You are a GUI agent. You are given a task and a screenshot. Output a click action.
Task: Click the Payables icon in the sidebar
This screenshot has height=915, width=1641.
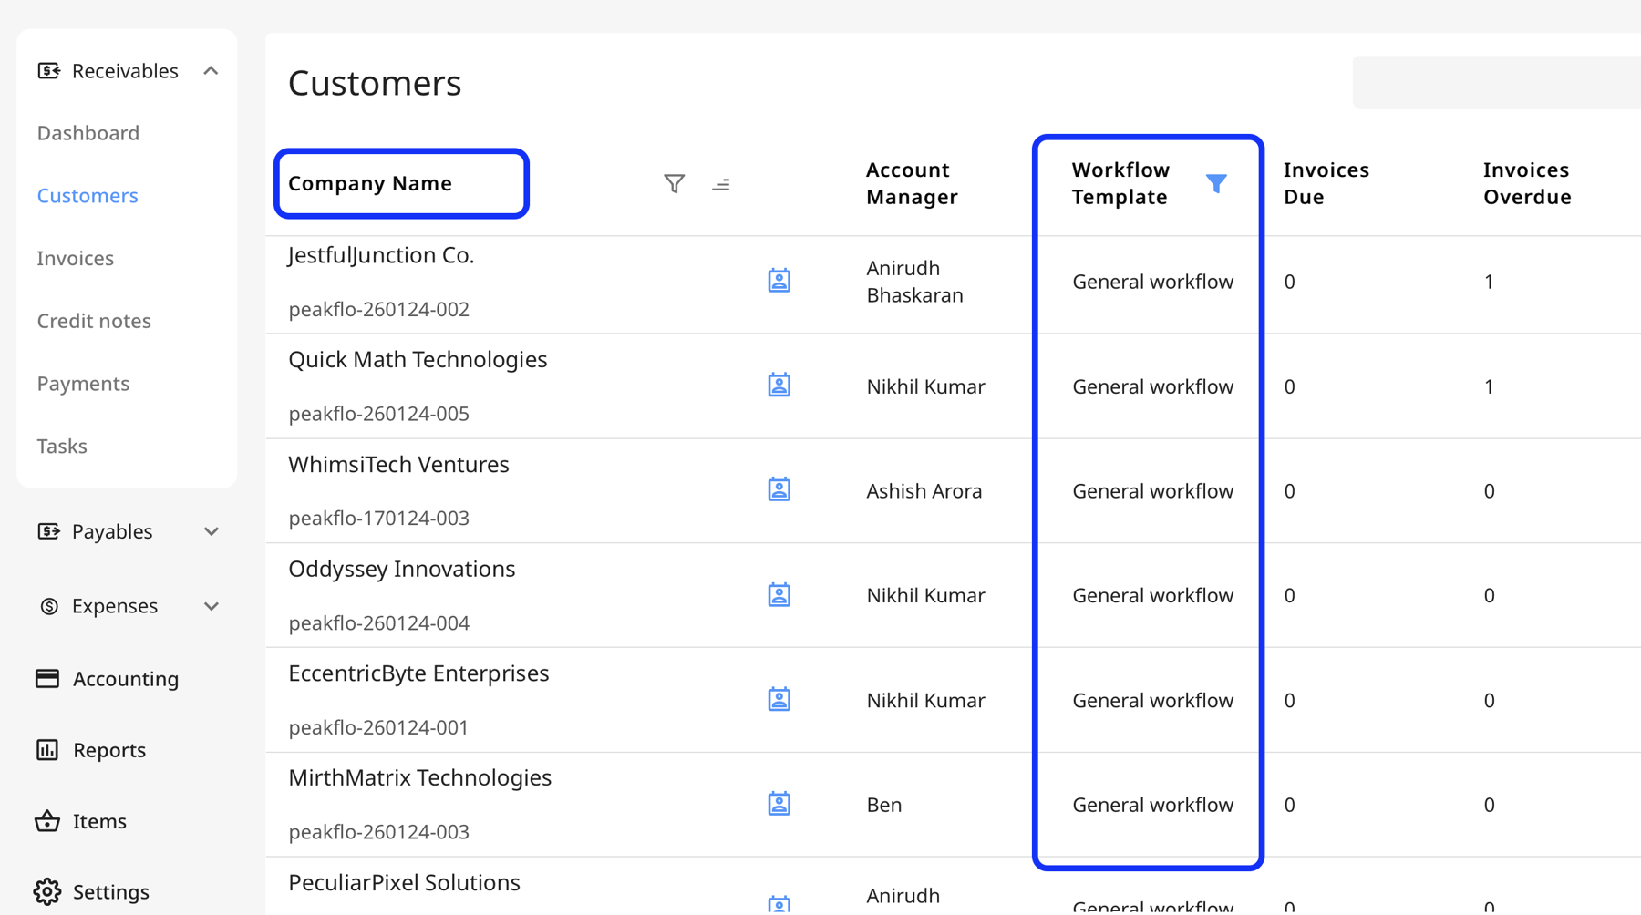pyautogui.click(x=49, y=531)
